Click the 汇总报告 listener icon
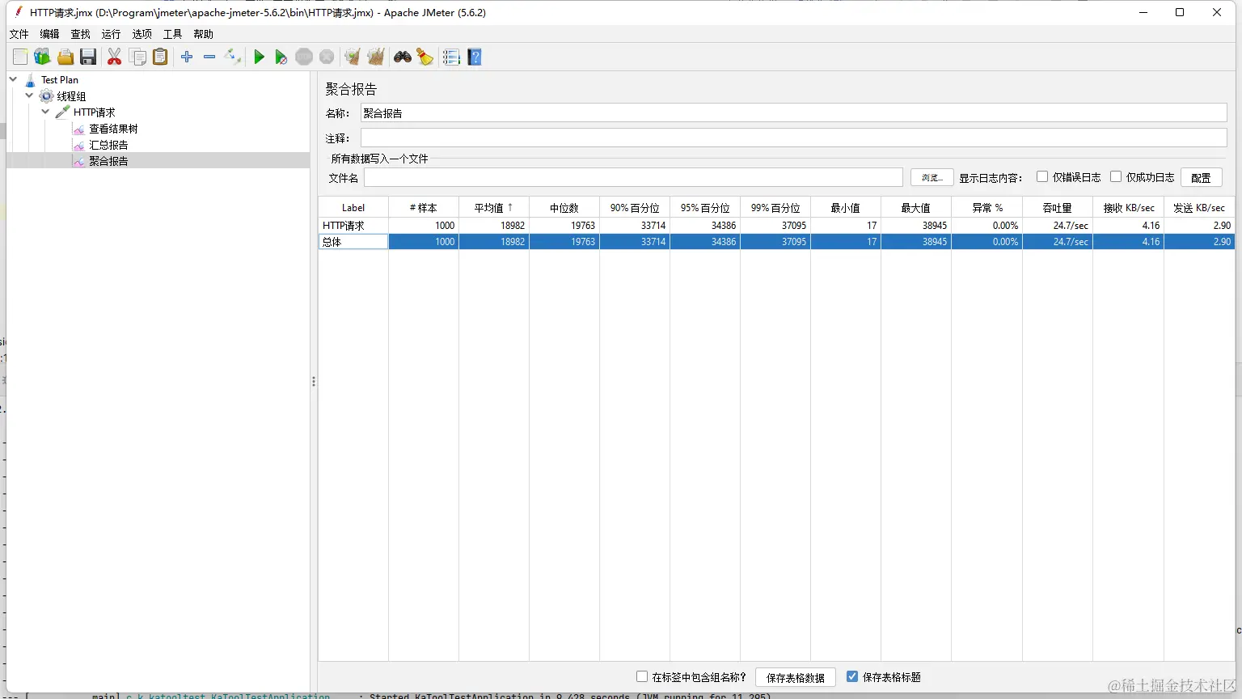Screen dimensions: 1242x699 tap(78, 145)
